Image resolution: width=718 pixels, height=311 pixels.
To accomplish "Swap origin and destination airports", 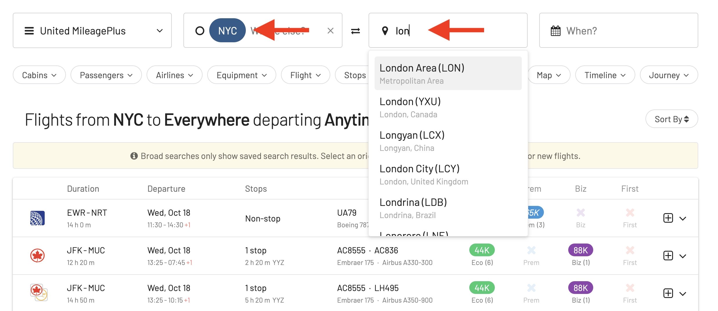I will click(x=356, y=31).
